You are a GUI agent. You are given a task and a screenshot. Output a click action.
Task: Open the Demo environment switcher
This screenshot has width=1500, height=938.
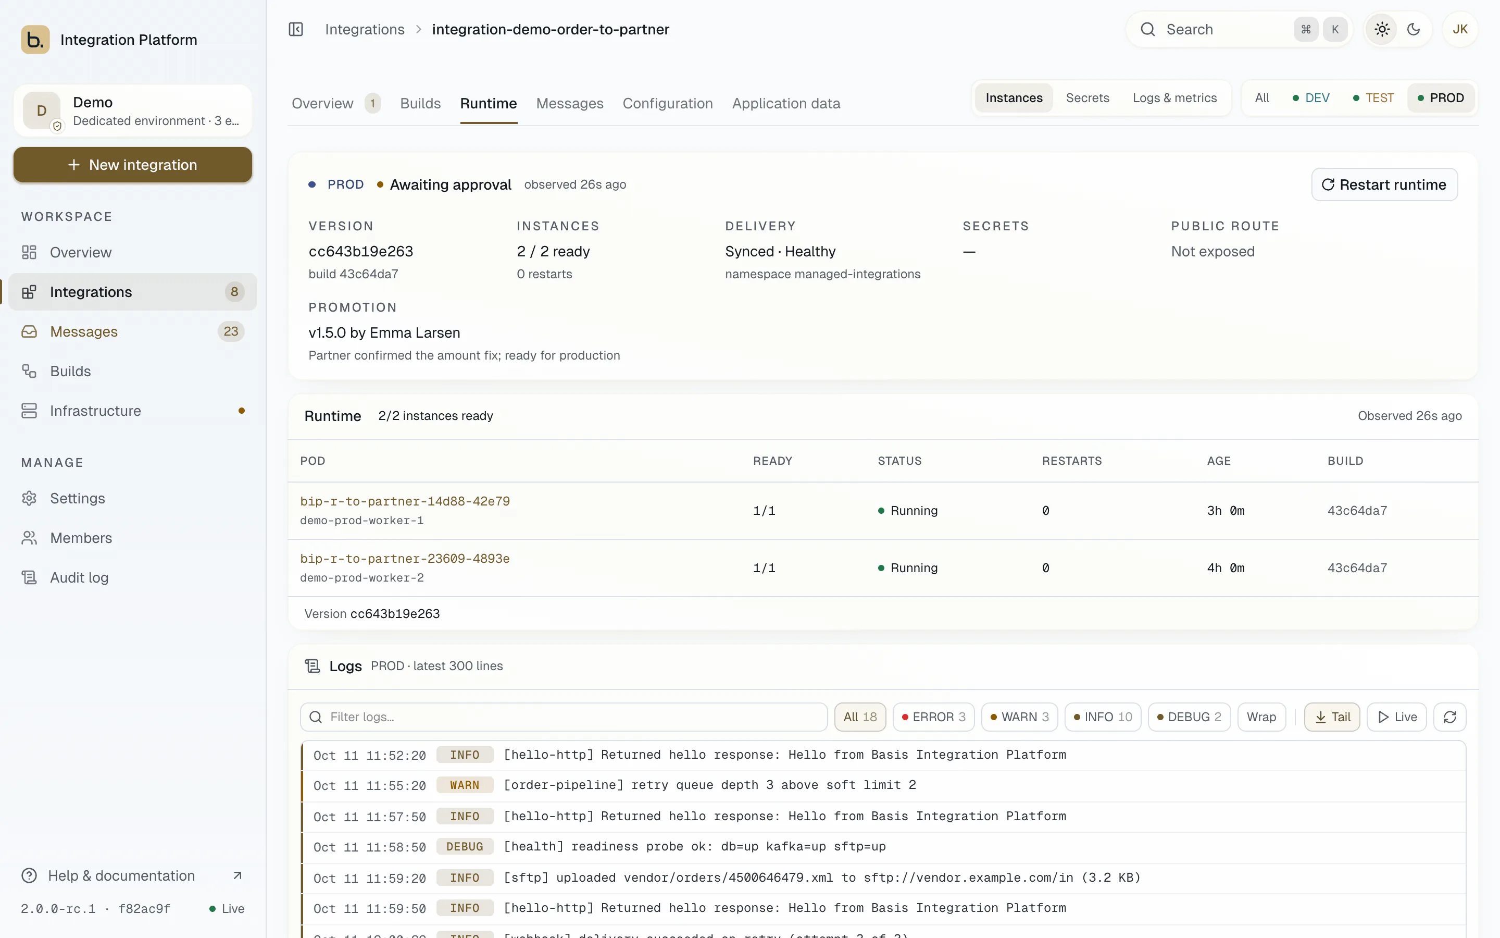pos(133,110)
